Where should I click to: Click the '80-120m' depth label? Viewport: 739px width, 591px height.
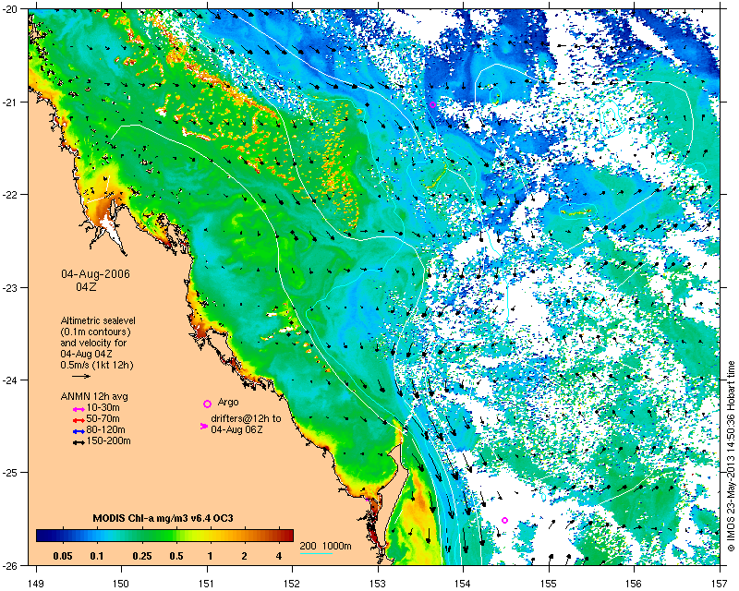(x=105, y=429)
